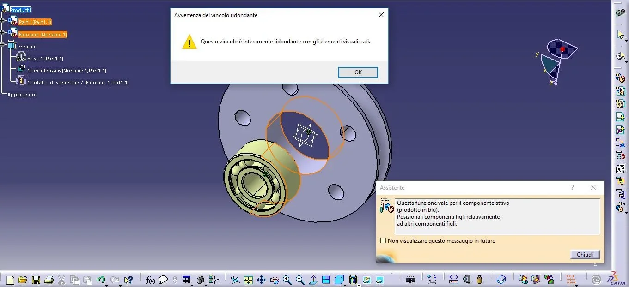Image resolution: width=629 pixels, height=287 pixels.
Task: Collapse the Vincoli tree node
Action: tap(3, 45)
